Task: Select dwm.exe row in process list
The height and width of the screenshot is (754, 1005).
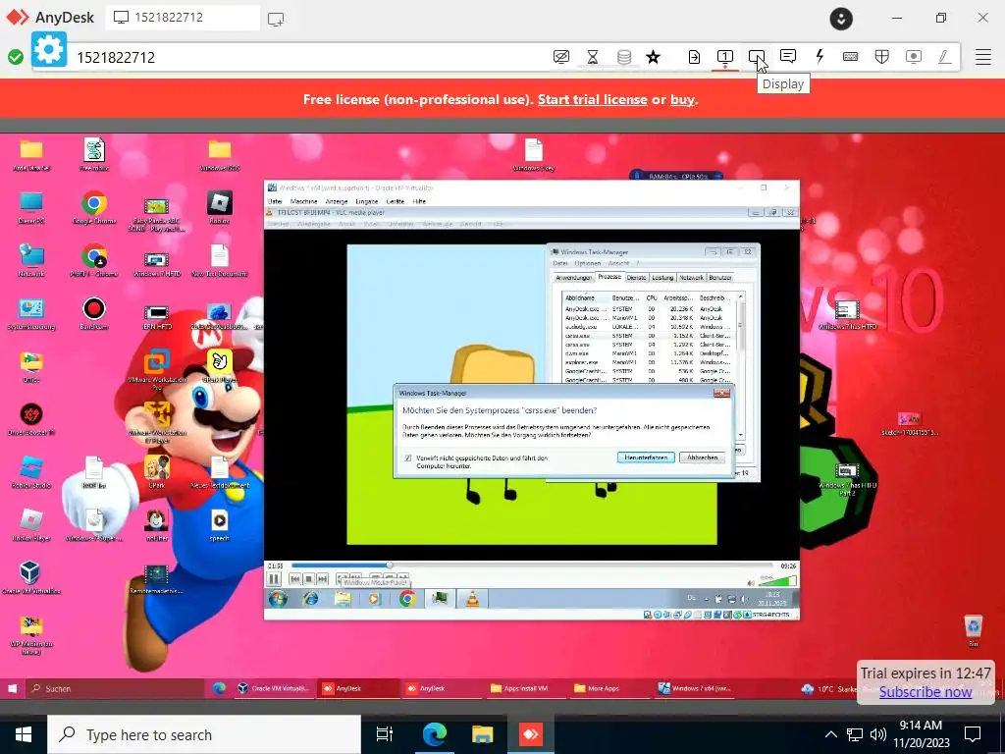Action: click(x=649, y=353)
